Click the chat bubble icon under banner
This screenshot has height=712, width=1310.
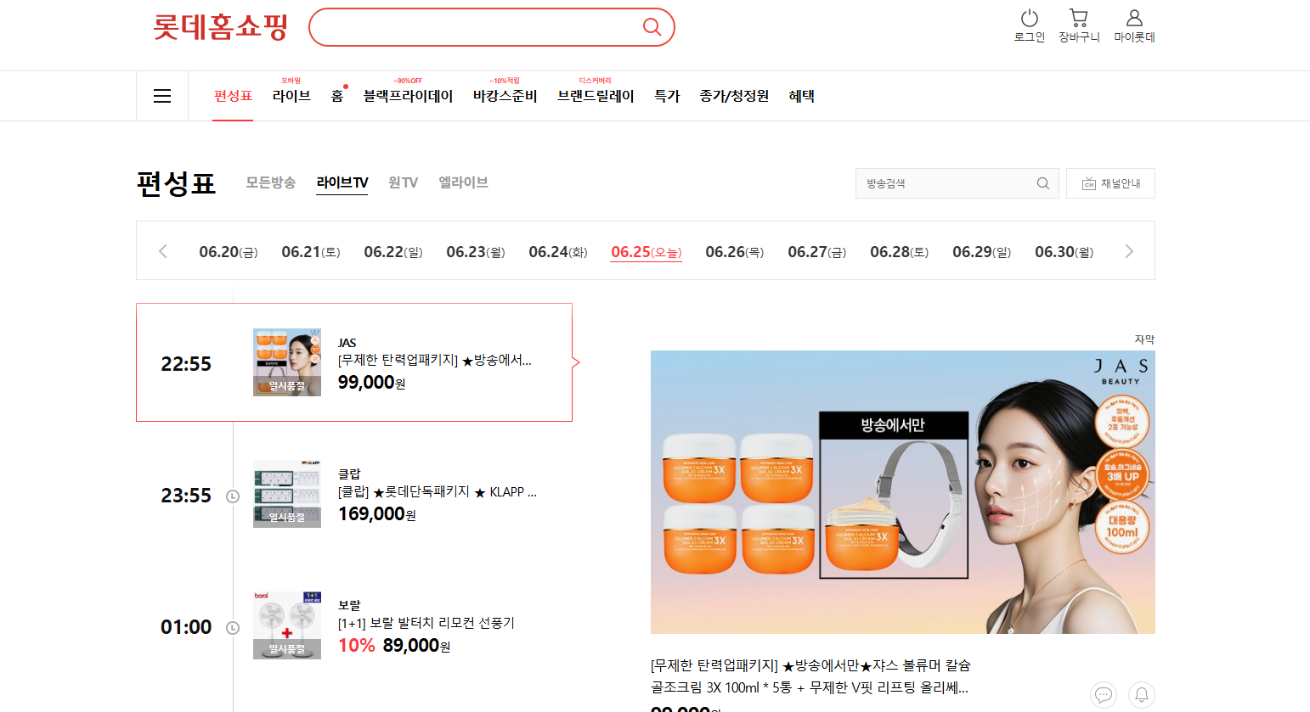point(1104,695)
